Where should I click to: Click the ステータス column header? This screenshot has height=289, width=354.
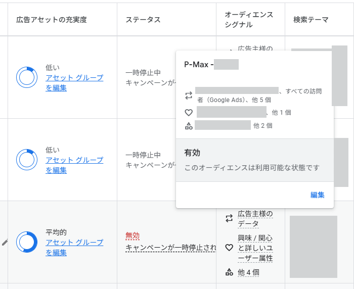[143, 20]
